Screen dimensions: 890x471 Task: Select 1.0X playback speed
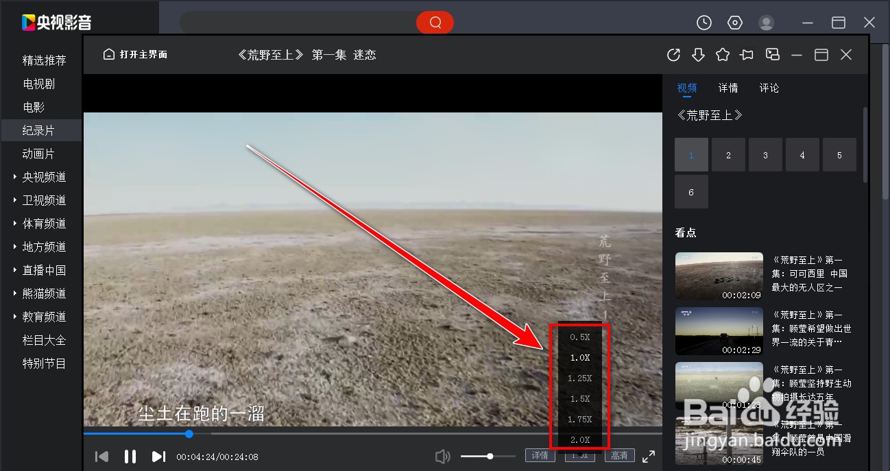(x=579, y=357)
